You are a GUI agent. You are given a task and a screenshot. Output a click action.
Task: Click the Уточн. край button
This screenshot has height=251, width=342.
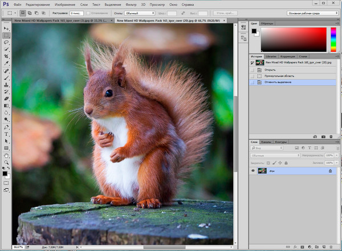pos(226,13)
